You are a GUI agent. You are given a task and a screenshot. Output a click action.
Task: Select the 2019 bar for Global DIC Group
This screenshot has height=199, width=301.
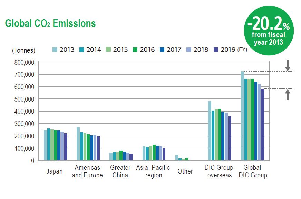pyautogui.click(x=262, y=125)
